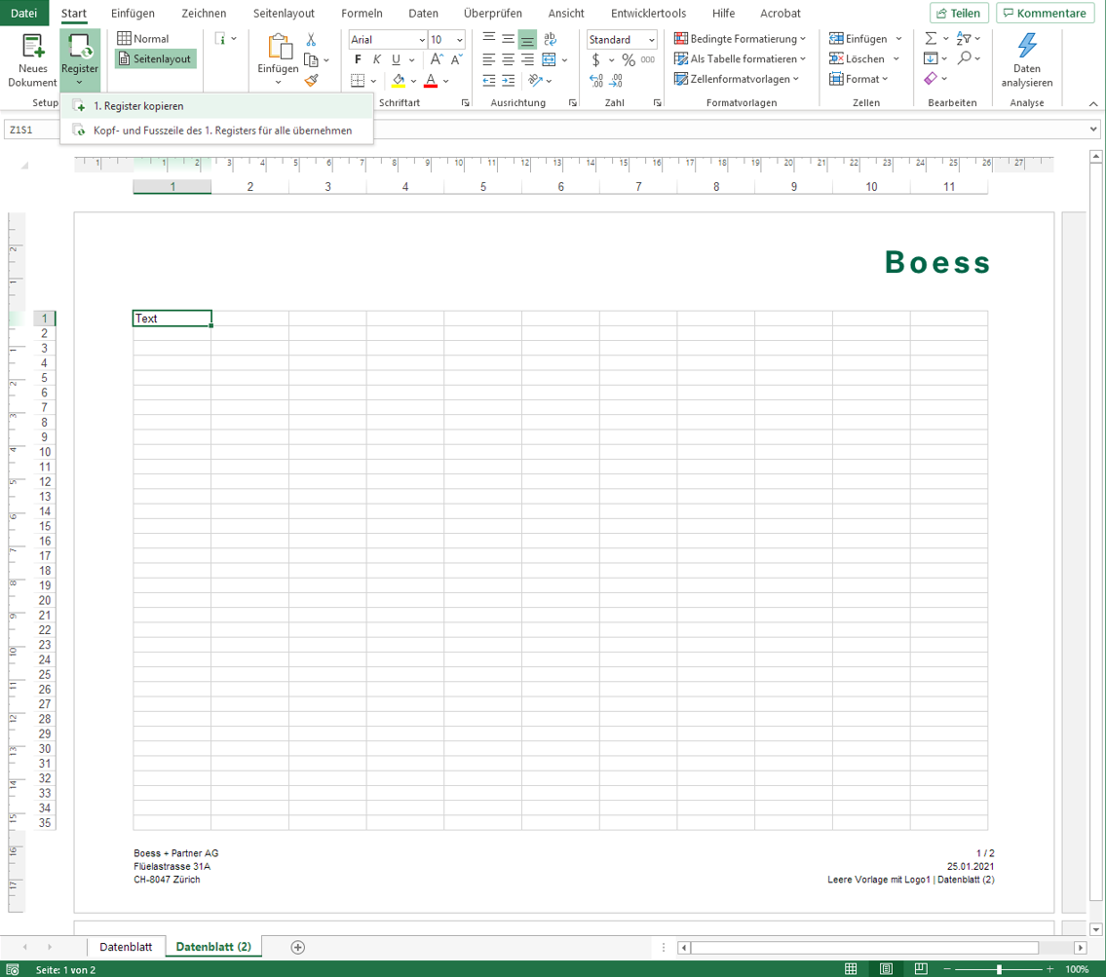Viewport: 1106px width, 977px height.
Task: Click the merge cells icon
Action: tap(549, 60)
